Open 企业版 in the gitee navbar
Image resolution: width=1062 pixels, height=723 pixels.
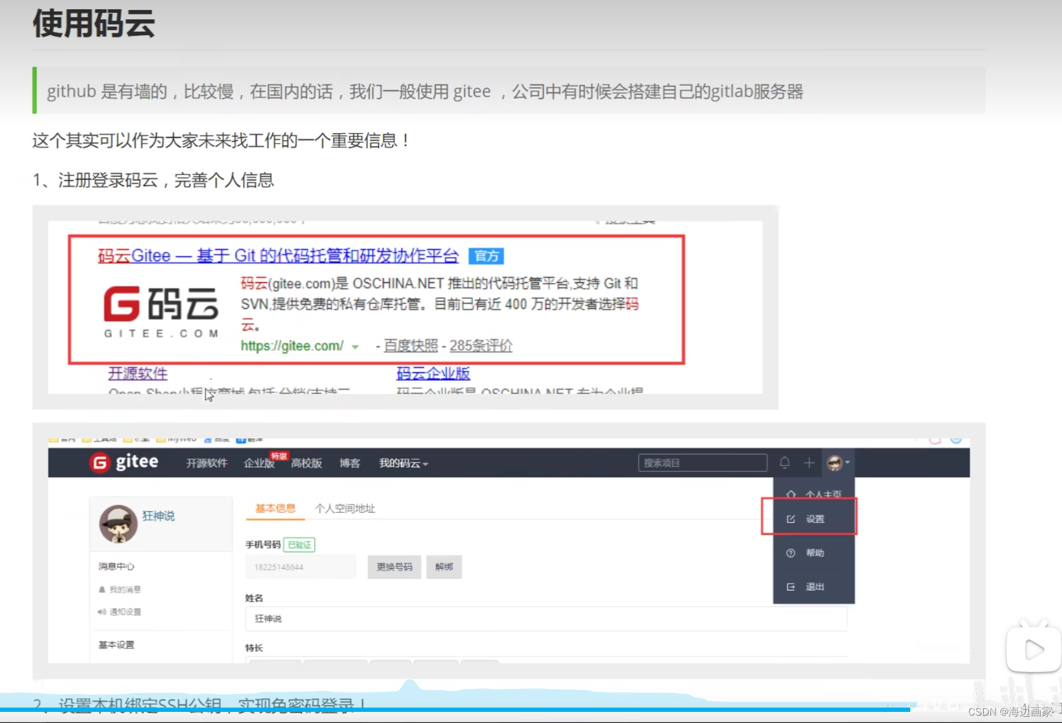pyautogui.click(x=259, y=463)
